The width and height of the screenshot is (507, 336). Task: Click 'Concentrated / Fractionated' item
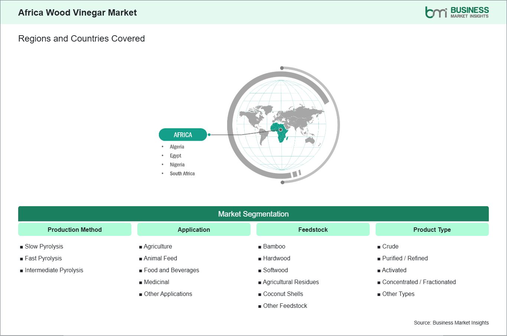(419, 282)
